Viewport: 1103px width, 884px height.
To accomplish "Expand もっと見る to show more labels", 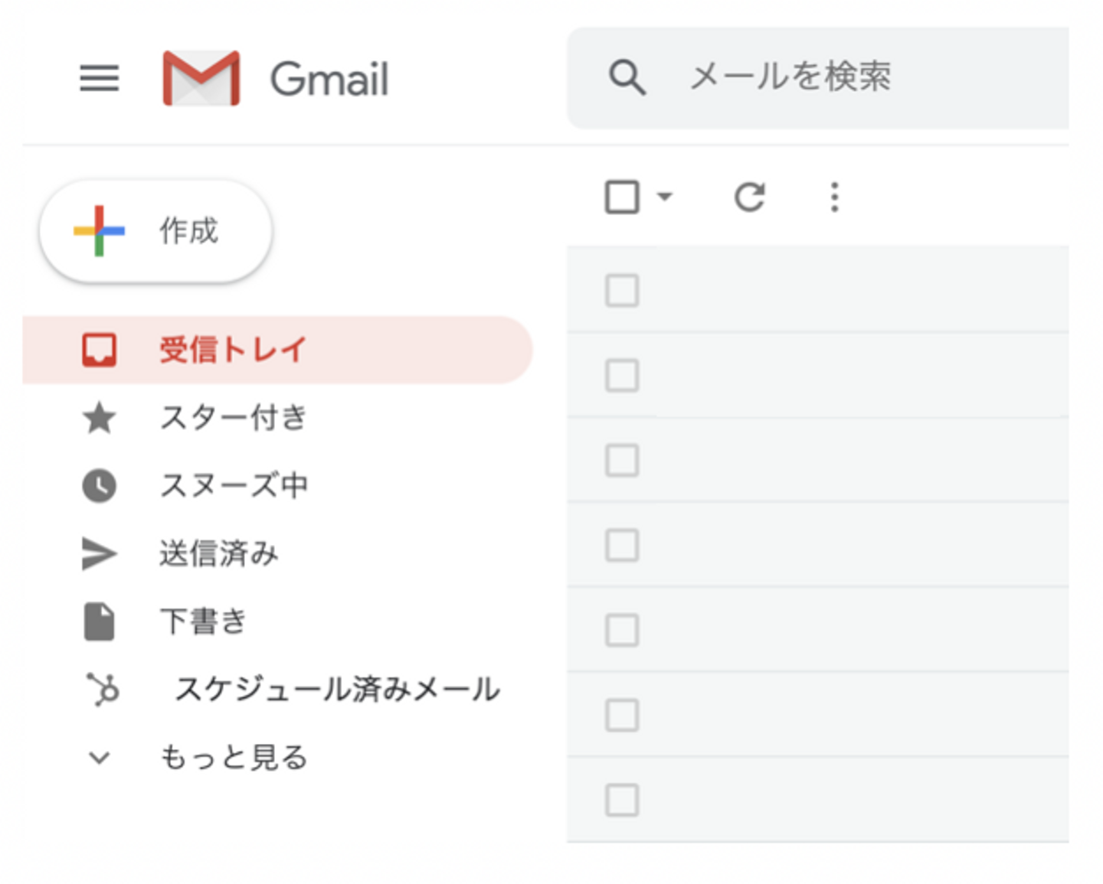I will pyautogui.click(x=234, y=757).
